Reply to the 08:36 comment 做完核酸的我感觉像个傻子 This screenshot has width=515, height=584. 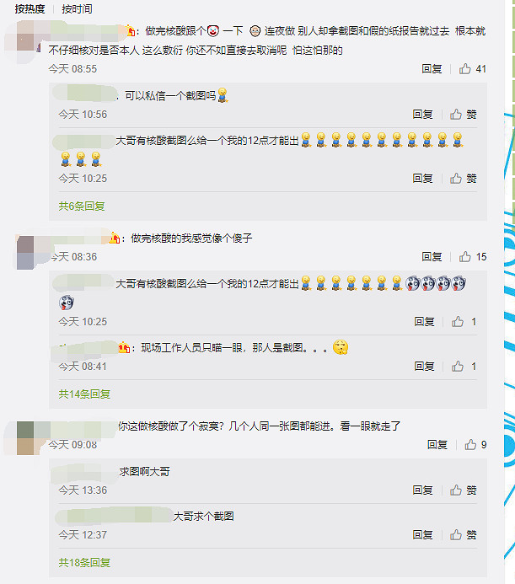[432, 257]
